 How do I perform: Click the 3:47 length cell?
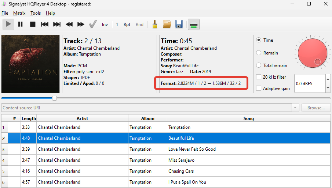tap(29, 160)
